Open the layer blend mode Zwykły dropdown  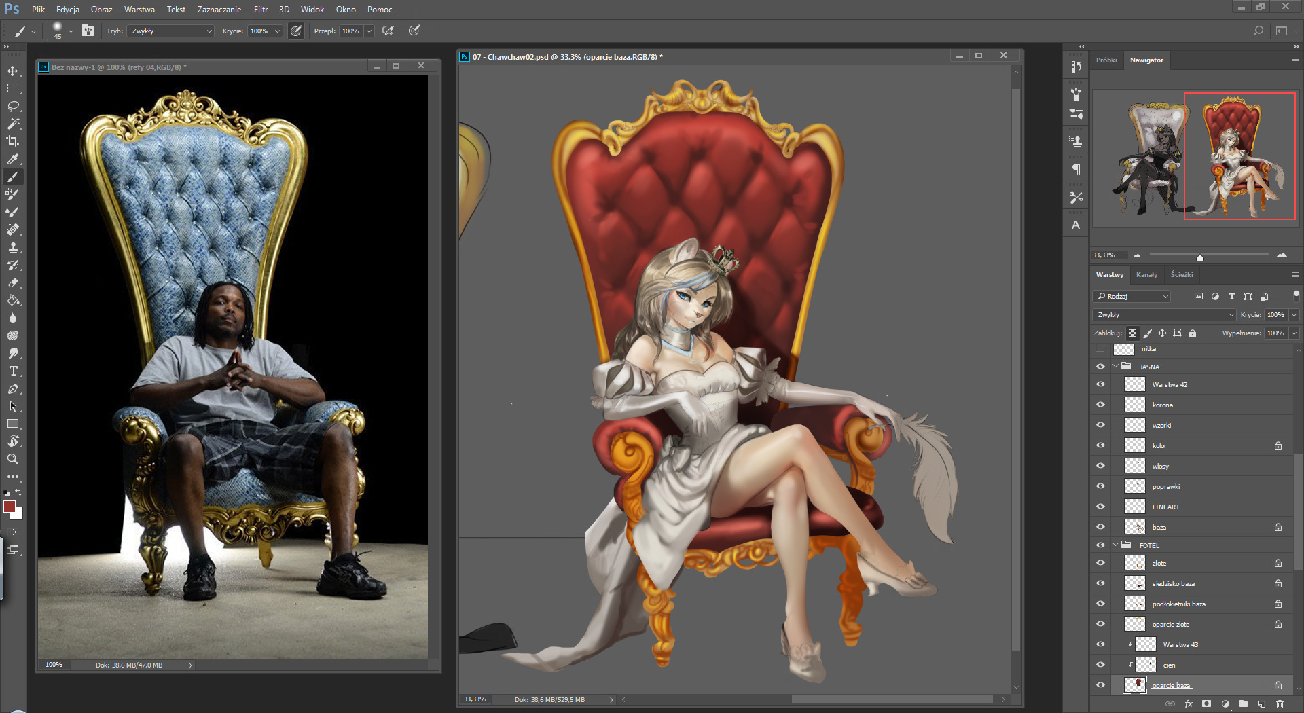coord(1164,315)
